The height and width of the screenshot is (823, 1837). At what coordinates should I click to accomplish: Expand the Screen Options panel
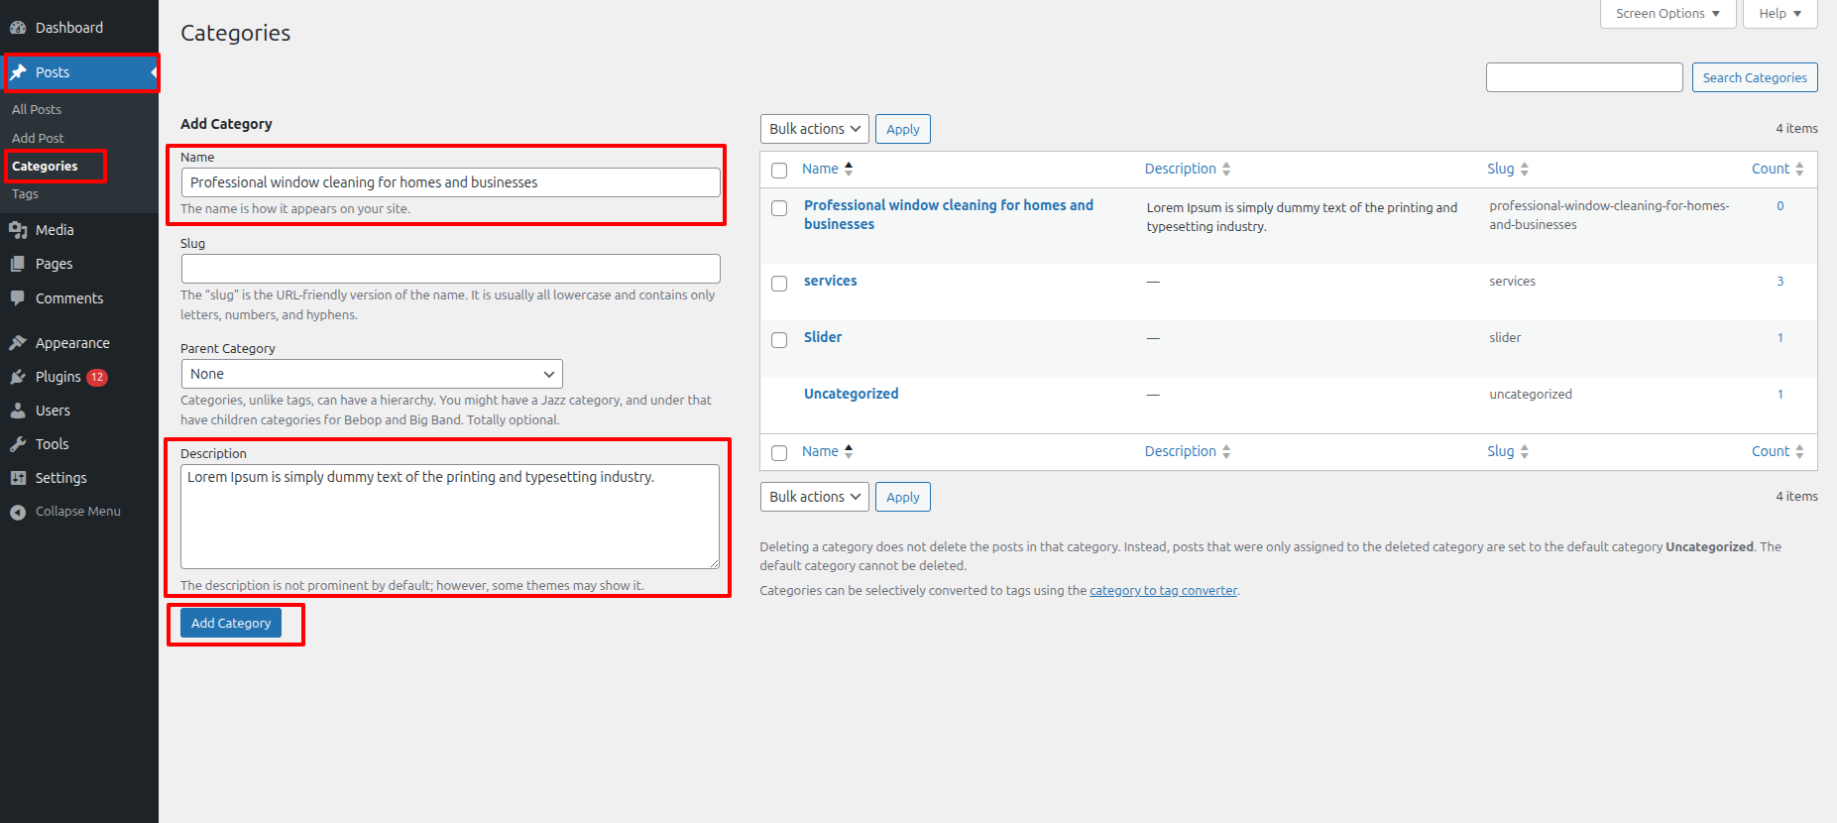1666,14
